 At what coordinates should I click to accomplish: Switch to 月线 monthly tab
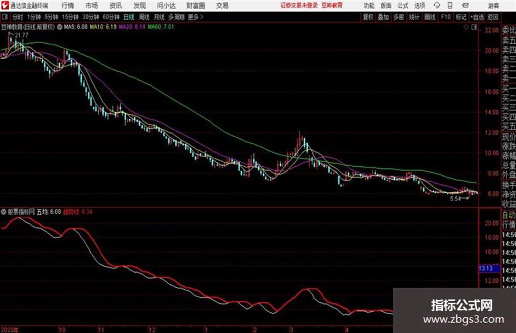point(159,17)
